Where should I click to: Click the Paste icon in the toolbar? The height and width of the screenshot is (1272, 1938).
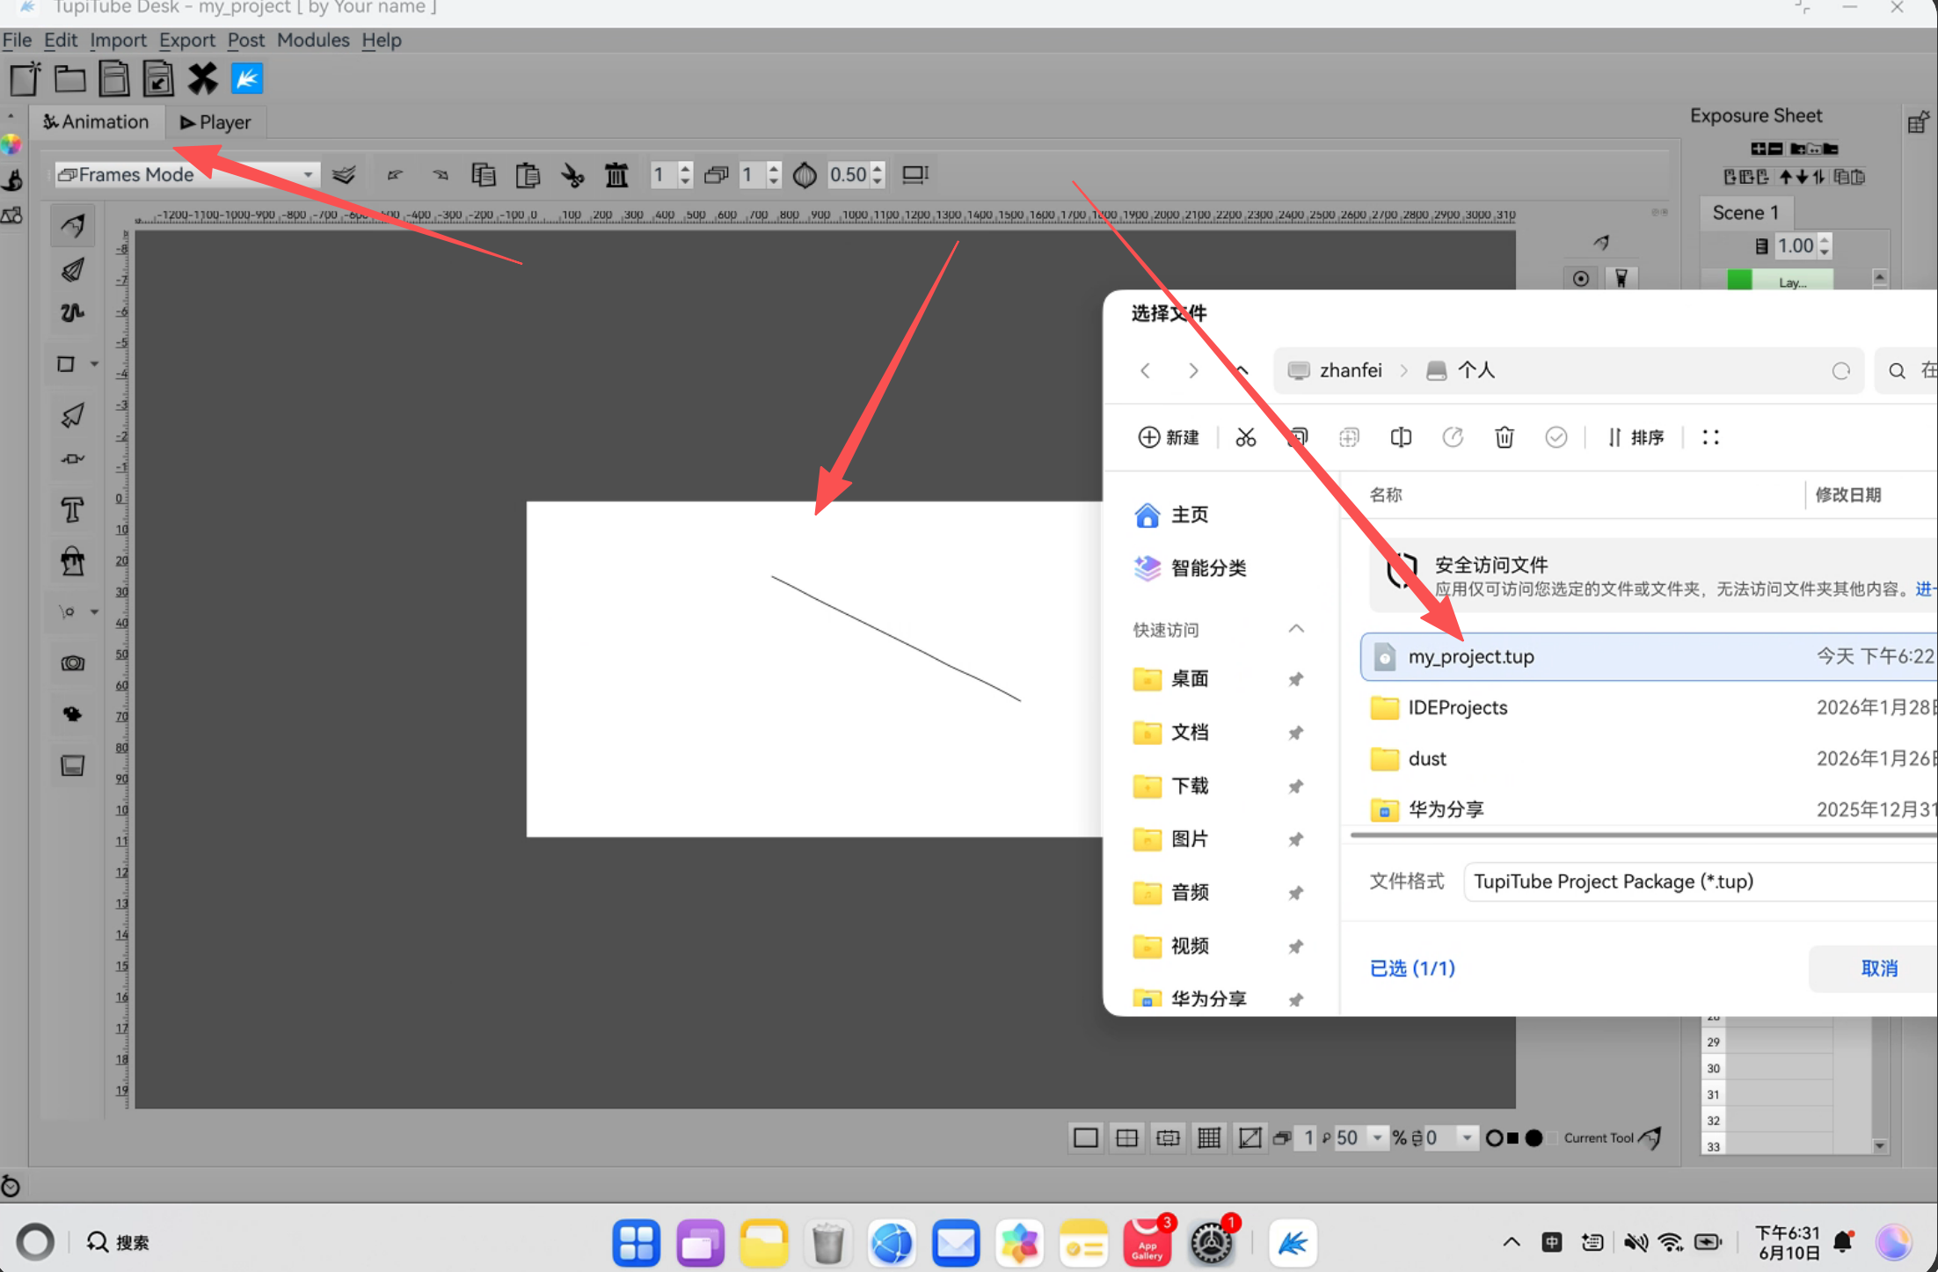tap(528, 175)
